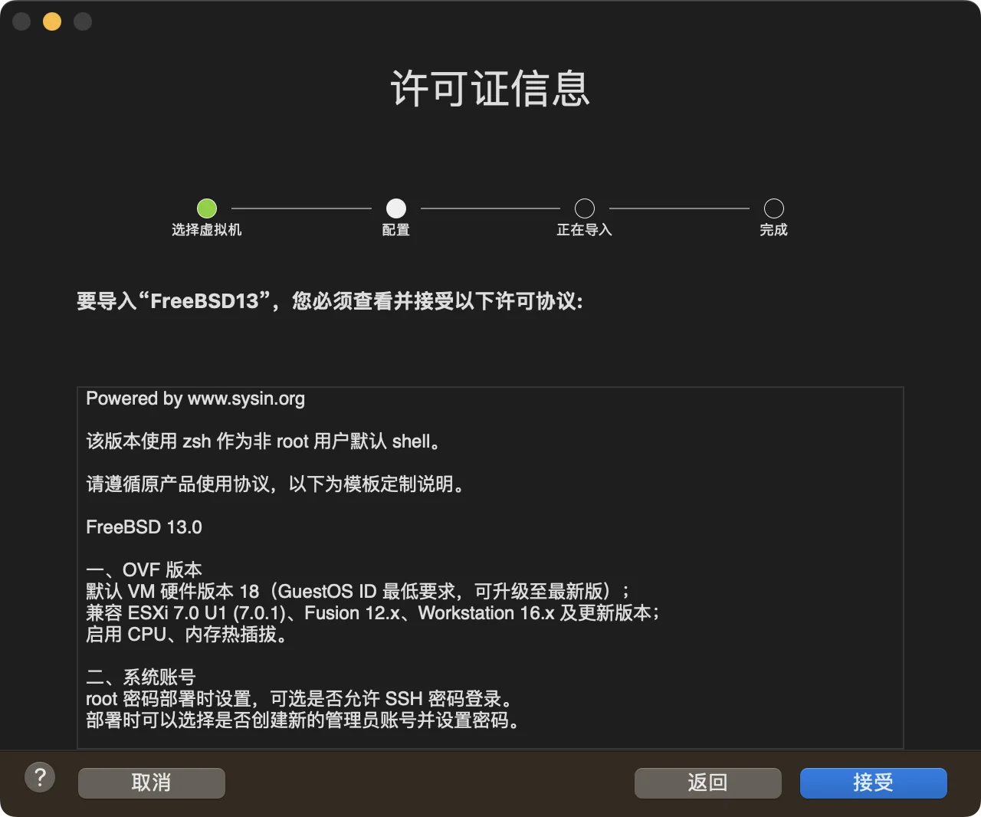Screen dimensions: 981x817
Task: Click the 返回 back button
Action: pyautogui.click(x=707, y=783)
